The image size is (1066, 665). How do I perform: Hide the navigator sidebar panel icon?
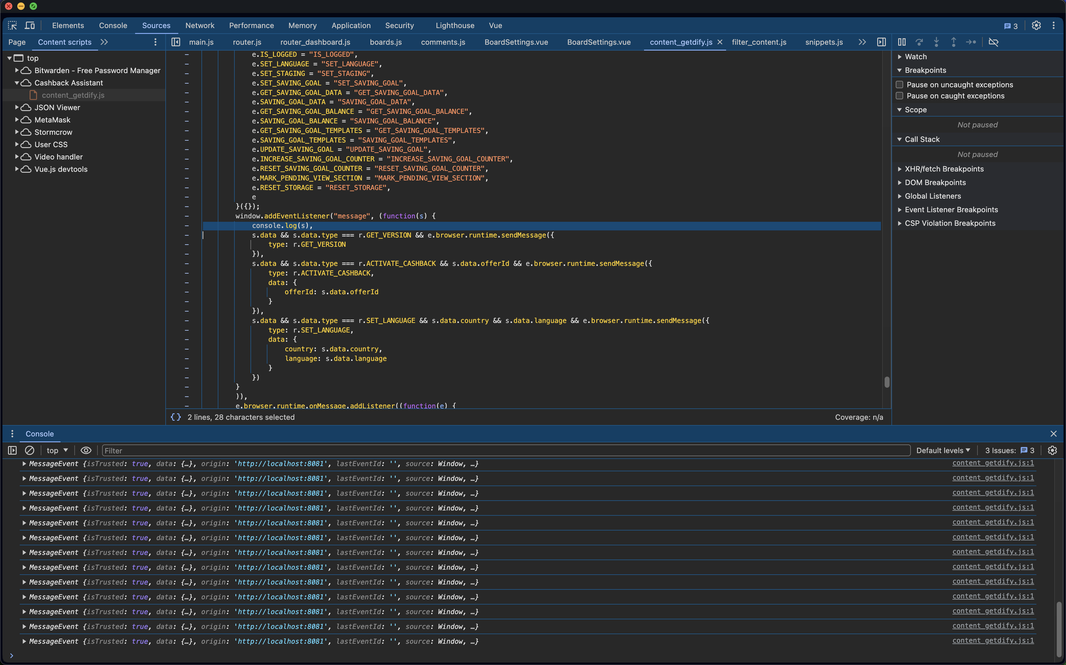pyautogui.click(x=176, y=42)
